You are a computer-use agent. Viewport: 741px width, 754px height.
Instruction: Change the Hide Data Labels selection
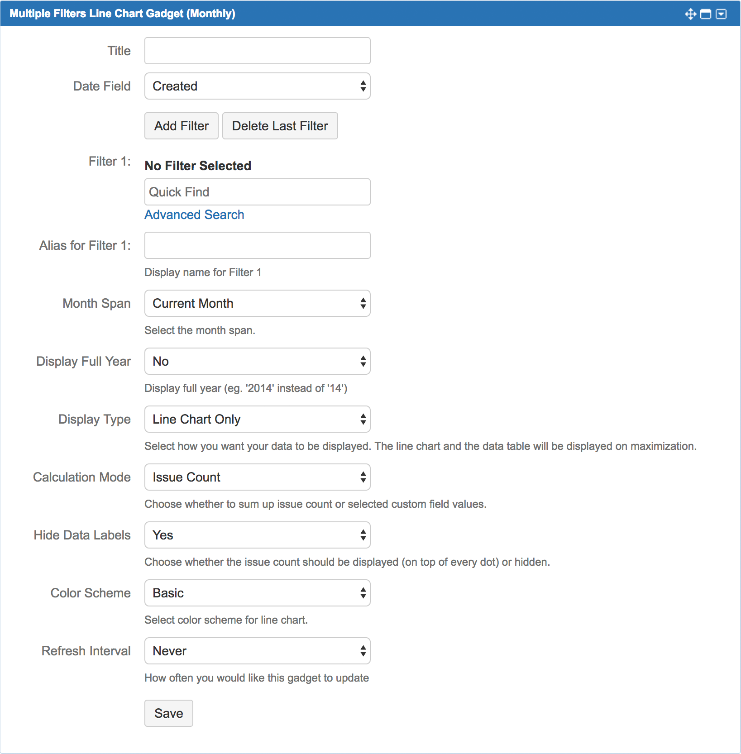(257, 535)
